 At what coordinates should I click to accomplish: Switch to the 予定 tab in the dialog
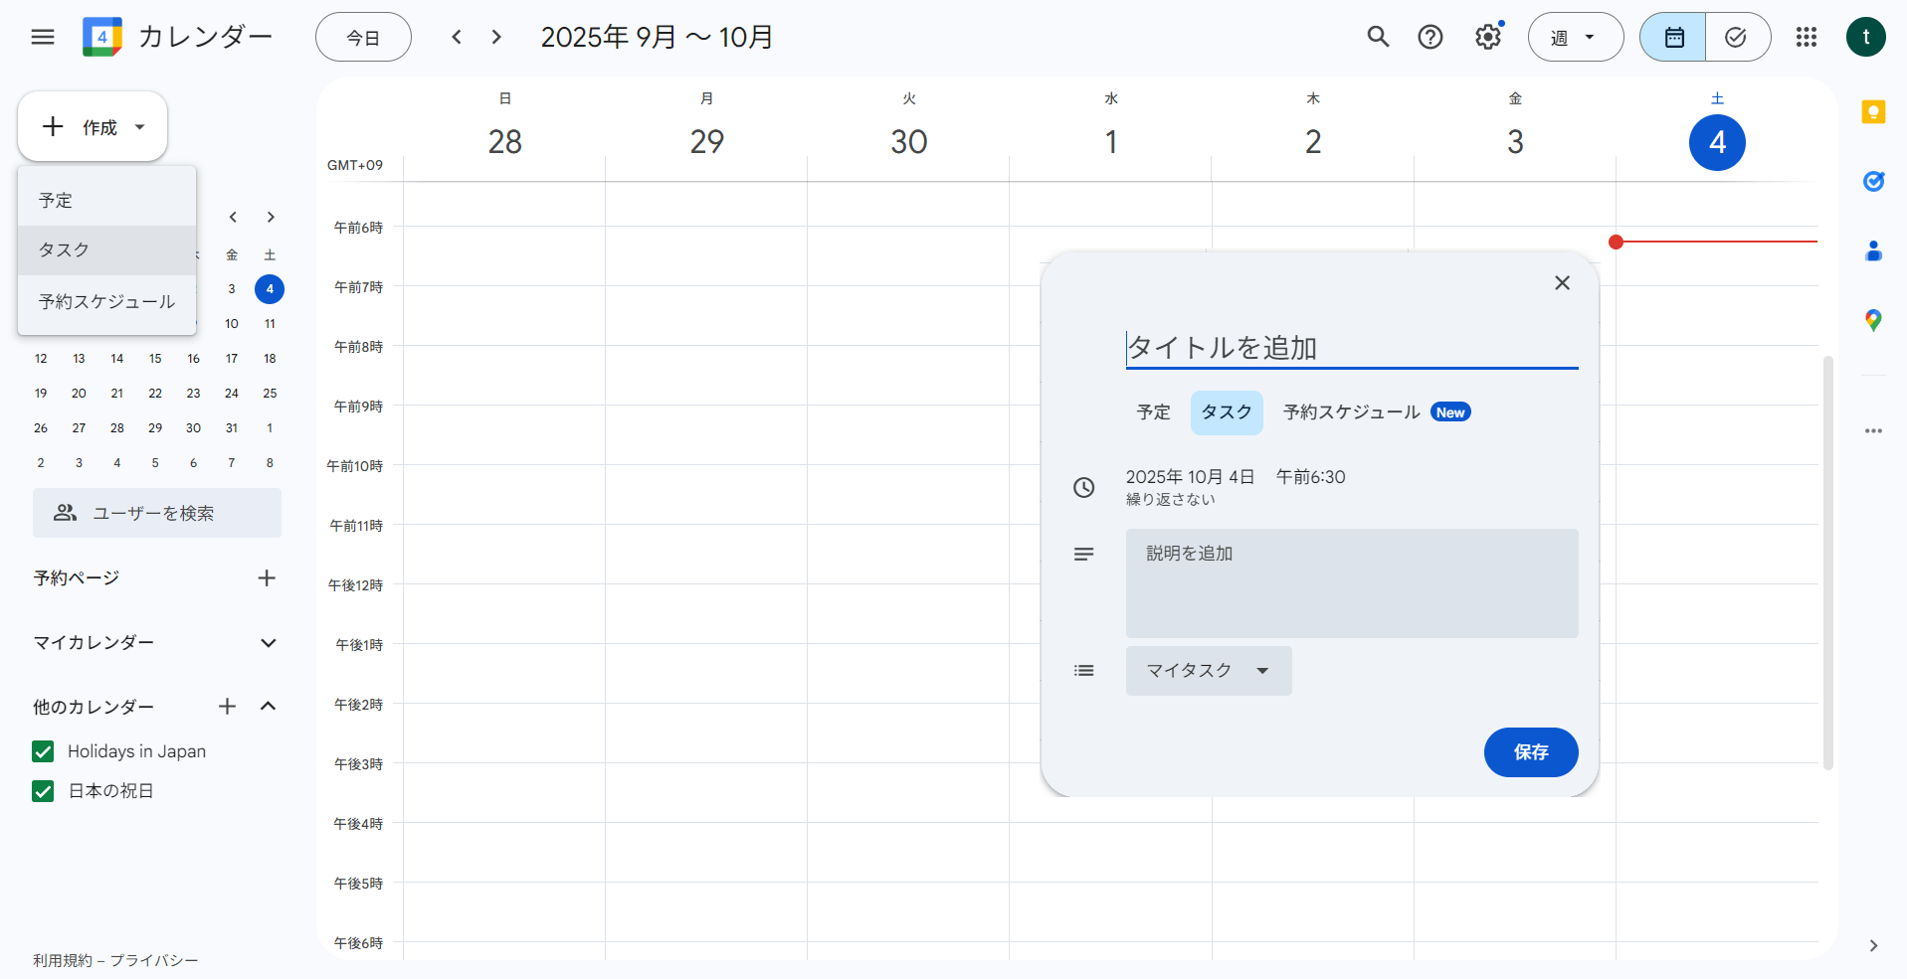click(1153, 411)
